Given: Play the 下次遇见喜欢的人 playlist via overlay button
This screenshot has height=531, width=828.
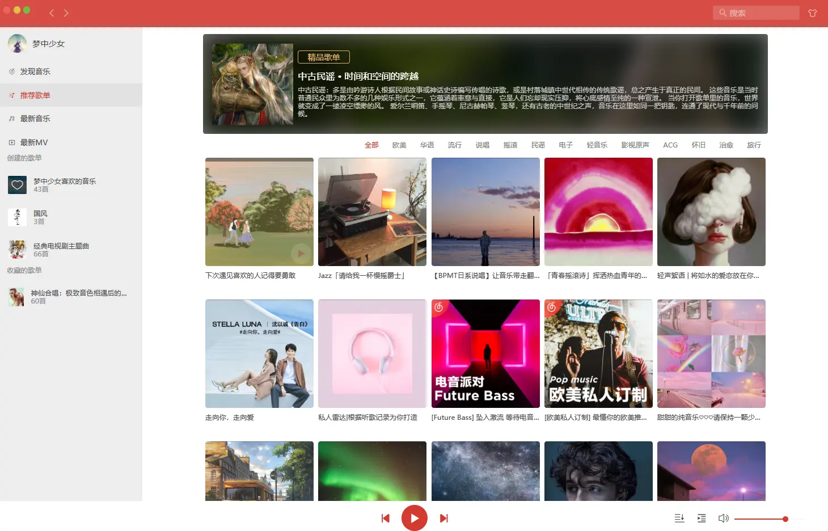Looking at the screenshot, I should point(301,254).
